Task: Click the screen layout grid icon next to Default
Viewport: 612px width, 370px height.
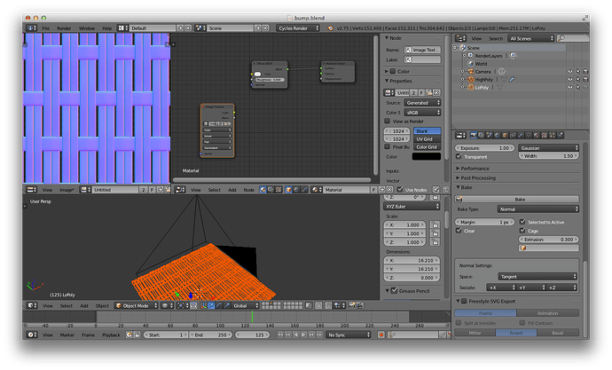Action: click(122, 28)
